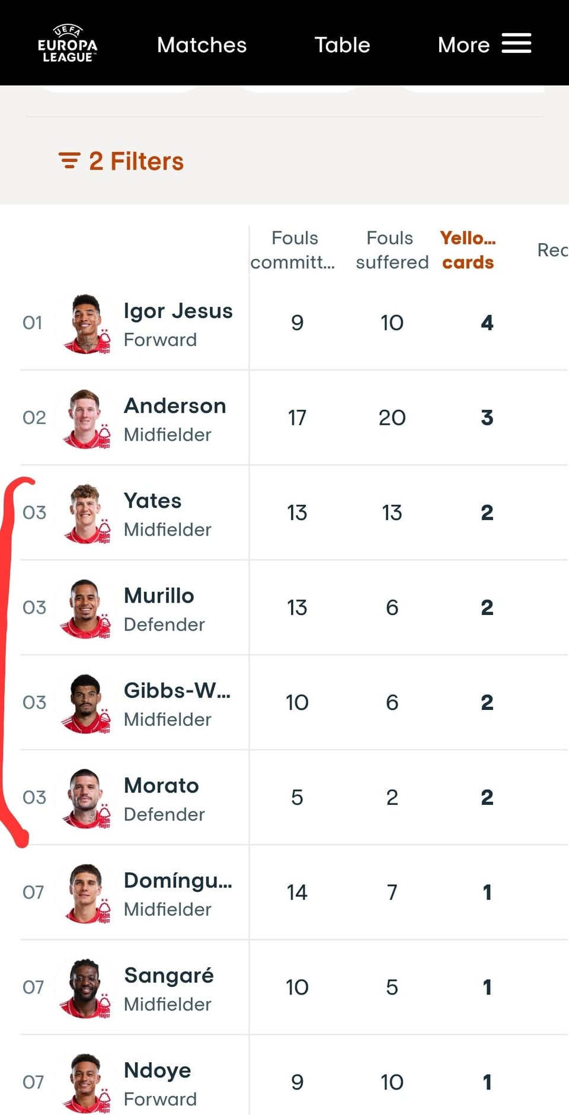Open Gibbs-White player profile link

pyautogui.click(x=177, y=691)
